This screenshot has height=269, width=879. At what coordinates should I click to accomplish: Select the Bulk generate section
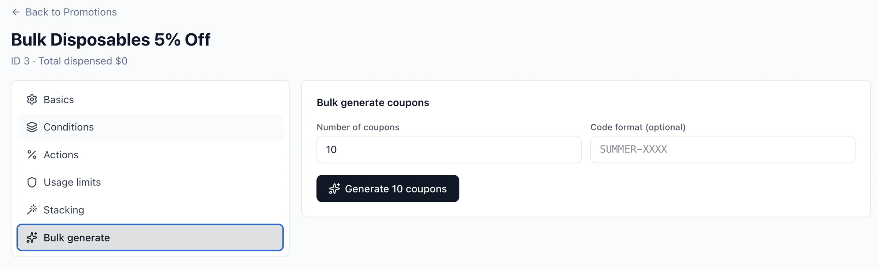(77, 237)
